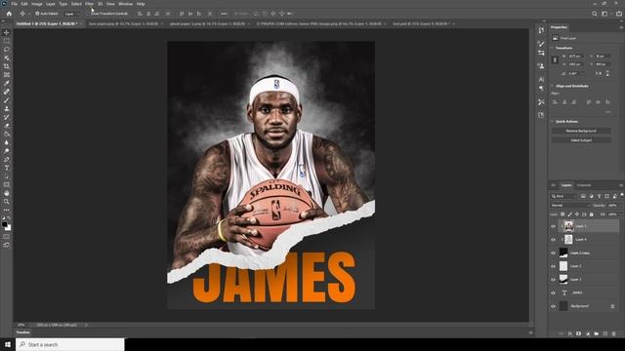Open the Properties panel menu
Image resolution: width=625 pixels, height=351 pixels.
pos(621,27)
